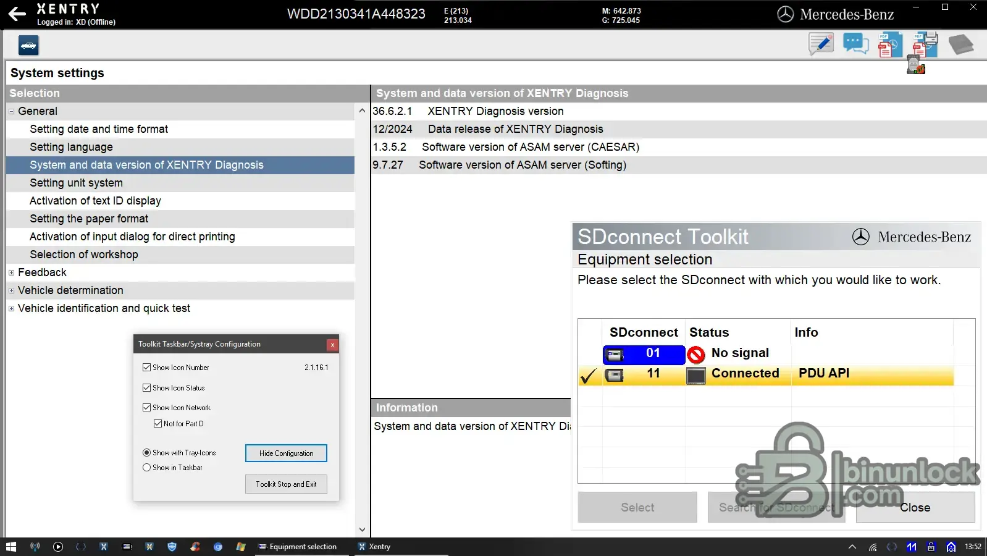Click the blue car icon below the header
The height and width of the screenshot is (556, 987).
pyautogui.click(x=28, y=45)
